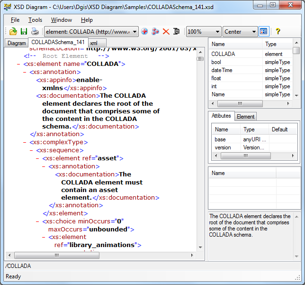
Task: Switch to the Element tab
Action: (x=245, y=116)
